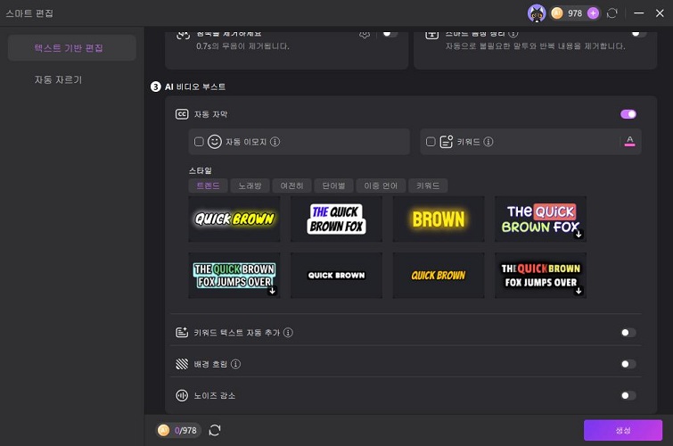The height and width of the screenshot is (446, 673).
Task: Turn off the 자동 자막 toggle
Action: click(628, 114)
